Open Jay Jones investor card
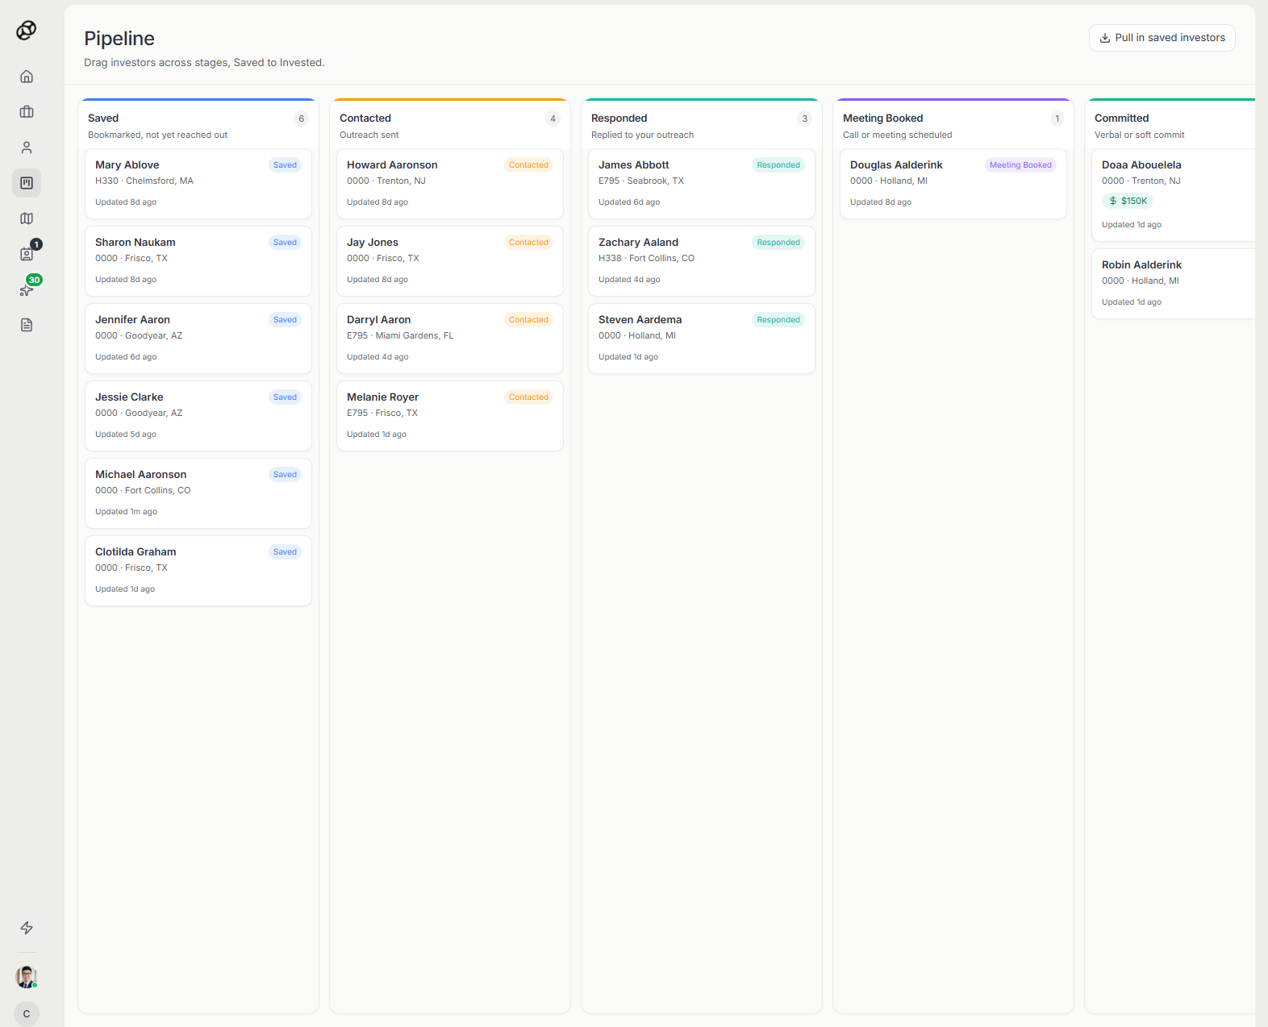Viewport: 1268px width, 1027px height. pos(450,261)
